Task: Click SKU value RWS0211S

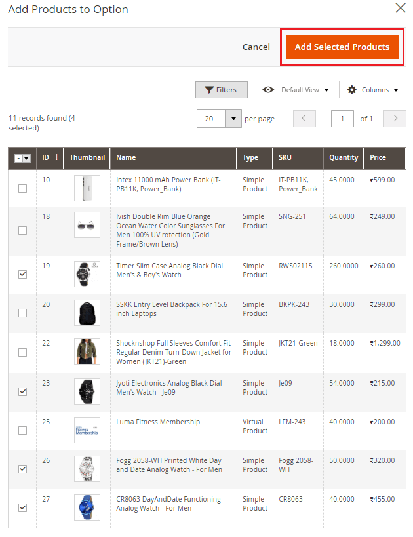Action: pyautogui.click(x=296, y=266)
